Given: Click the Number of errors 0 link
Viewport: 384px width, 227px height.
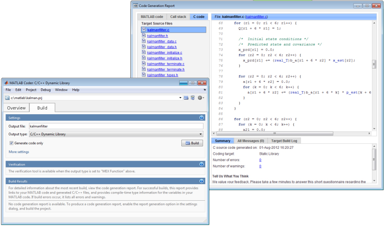Looking at the screenshot, I should click(x=260, y=160).
